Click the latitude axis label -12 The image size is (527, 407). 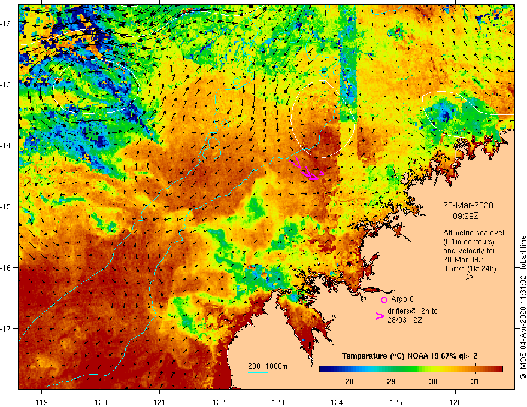(x=7, y=23)
